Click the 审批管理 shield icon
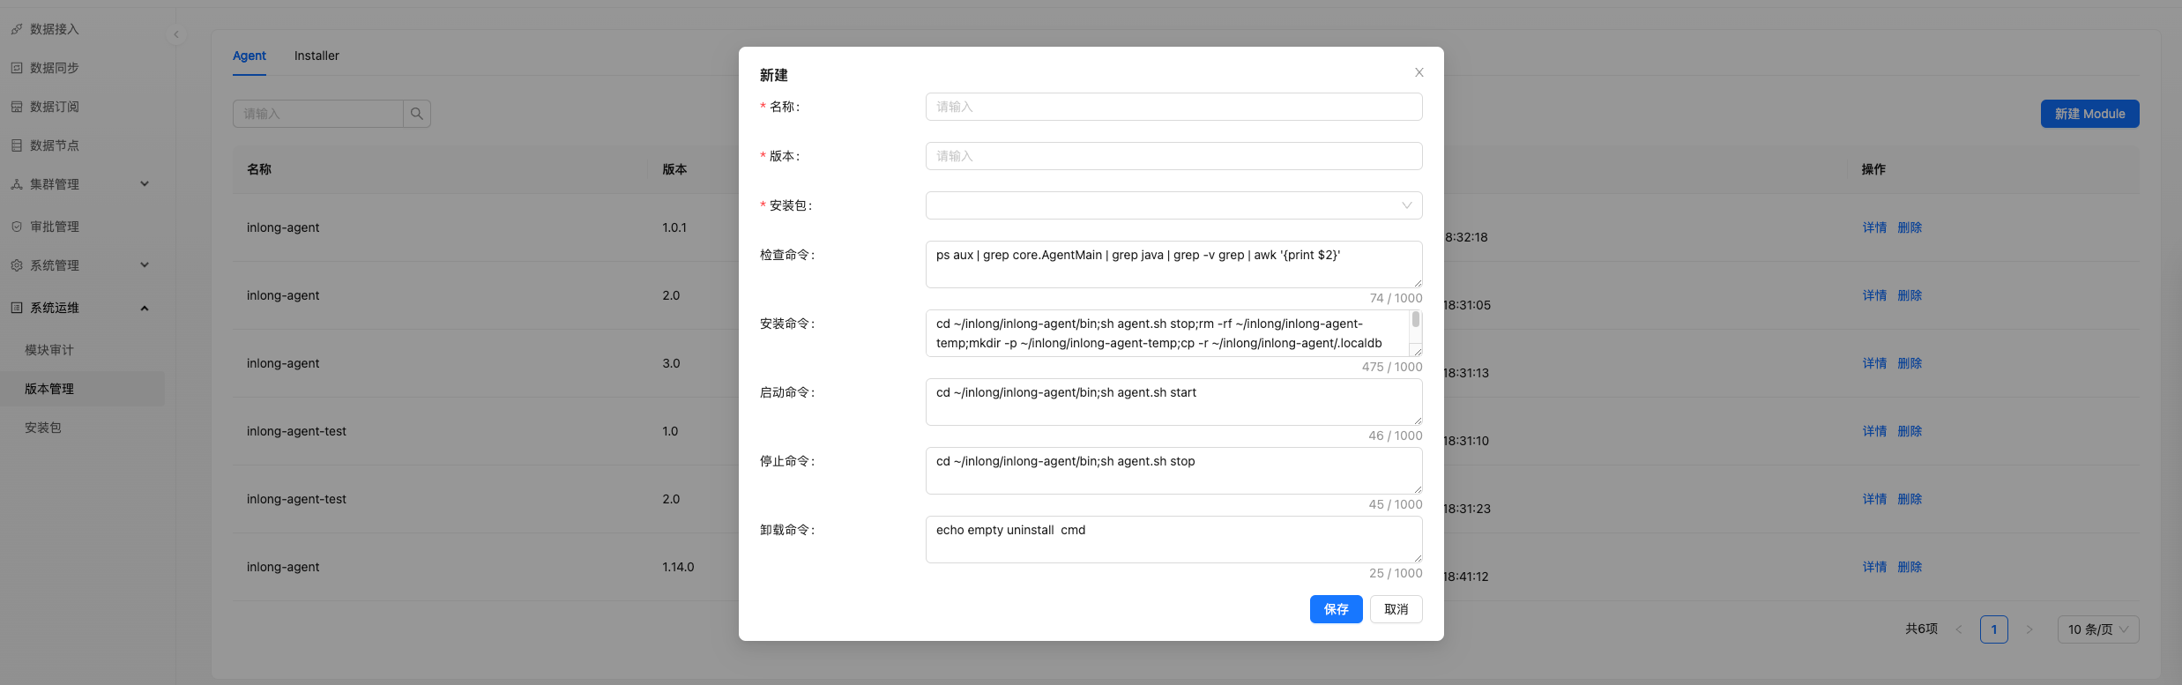2182x685 pixels. tap(17, 227)
